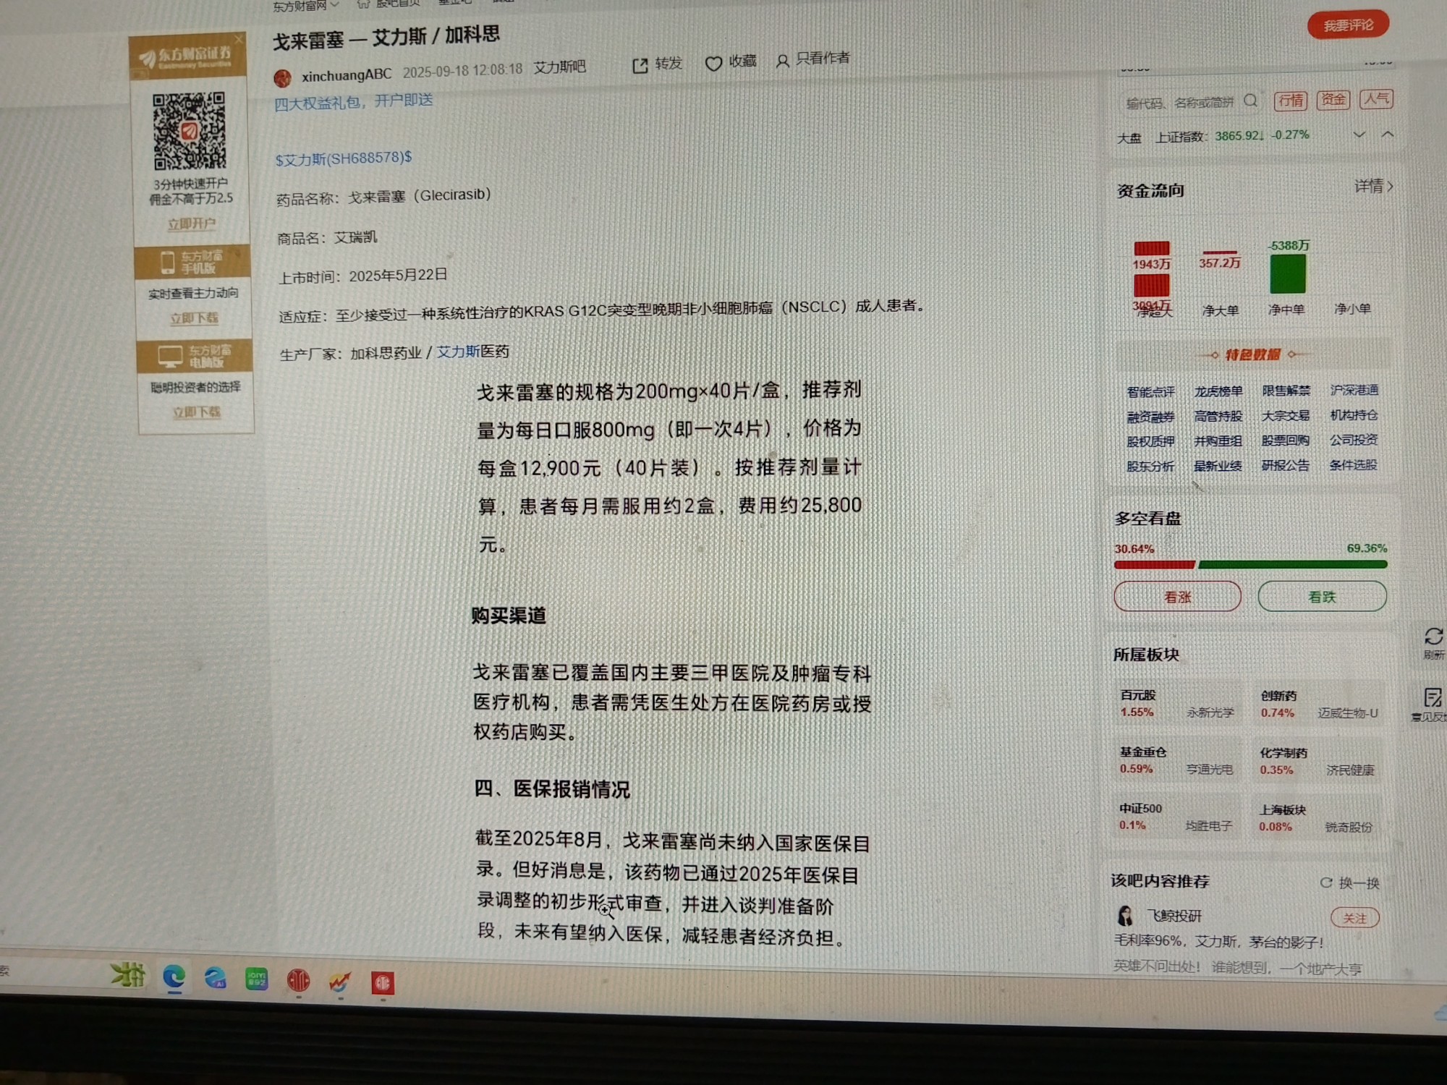This screenshot has height=1085, width=1447.
Task: Open the 创新药 sector block
Action: pos(1318,704)
